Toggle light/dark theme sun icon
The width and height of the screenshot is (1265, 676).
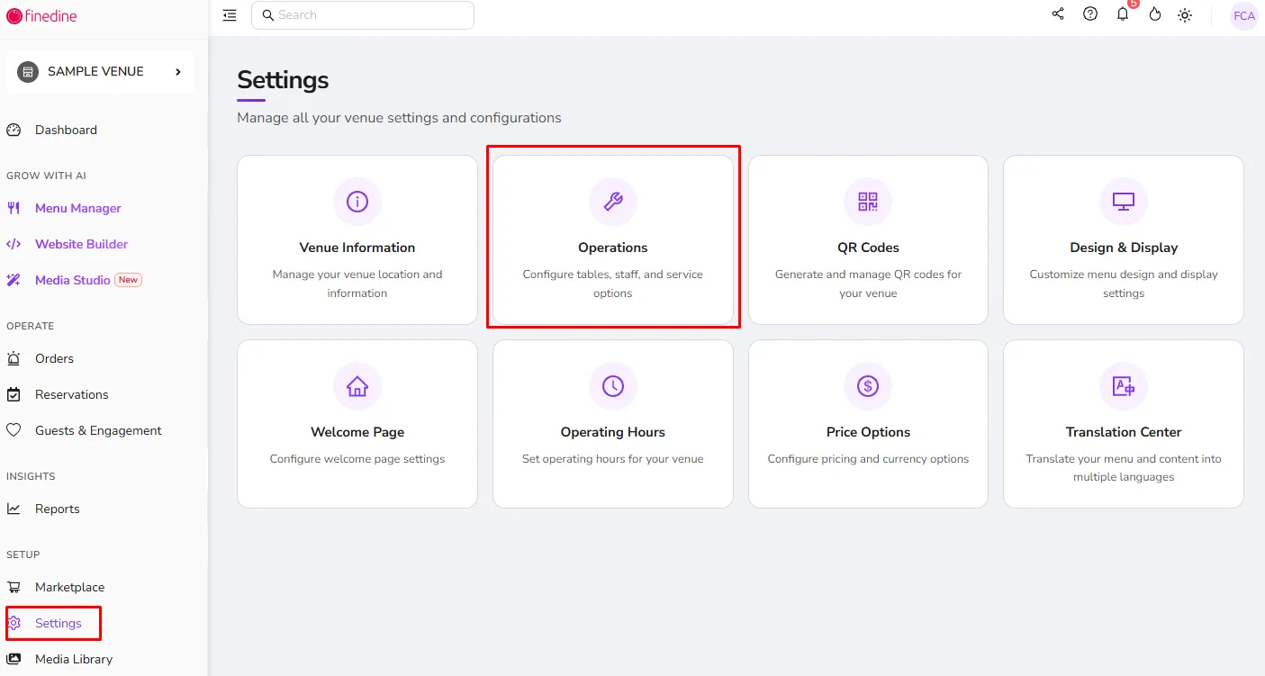tap(1185, 15)
